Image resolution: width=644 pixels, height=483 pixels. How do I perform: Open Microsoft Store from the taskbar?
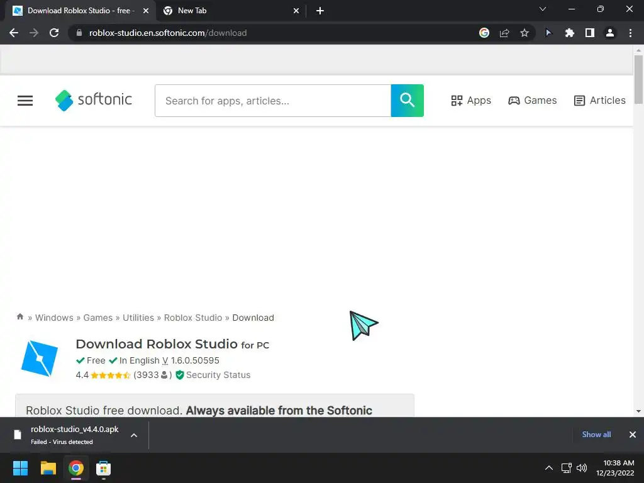click(104, 468)
